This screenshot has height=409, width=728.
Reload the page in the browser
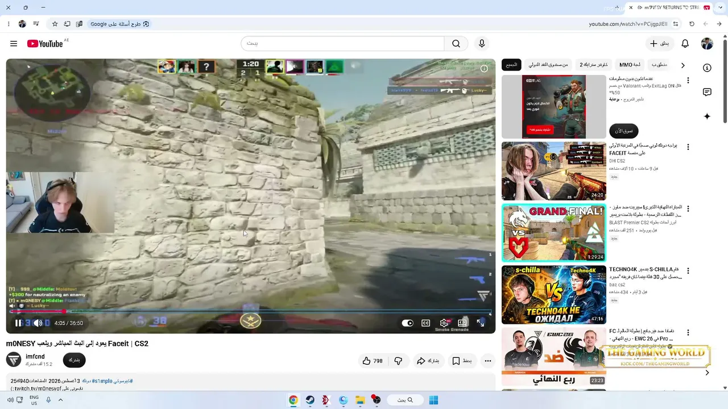(x=692, y=24)
